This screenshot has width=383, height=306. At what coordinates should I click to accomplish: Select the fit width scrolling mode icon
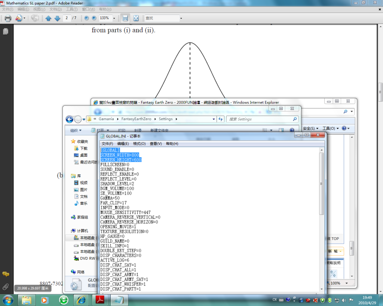(125, 18)
